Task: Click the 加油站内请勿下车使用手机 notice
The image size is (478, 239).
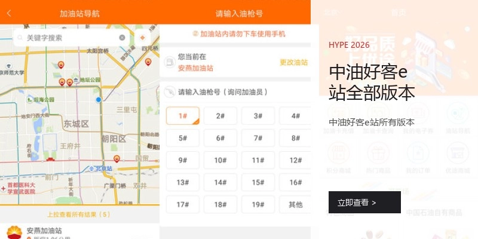Action: click(239, 34)
